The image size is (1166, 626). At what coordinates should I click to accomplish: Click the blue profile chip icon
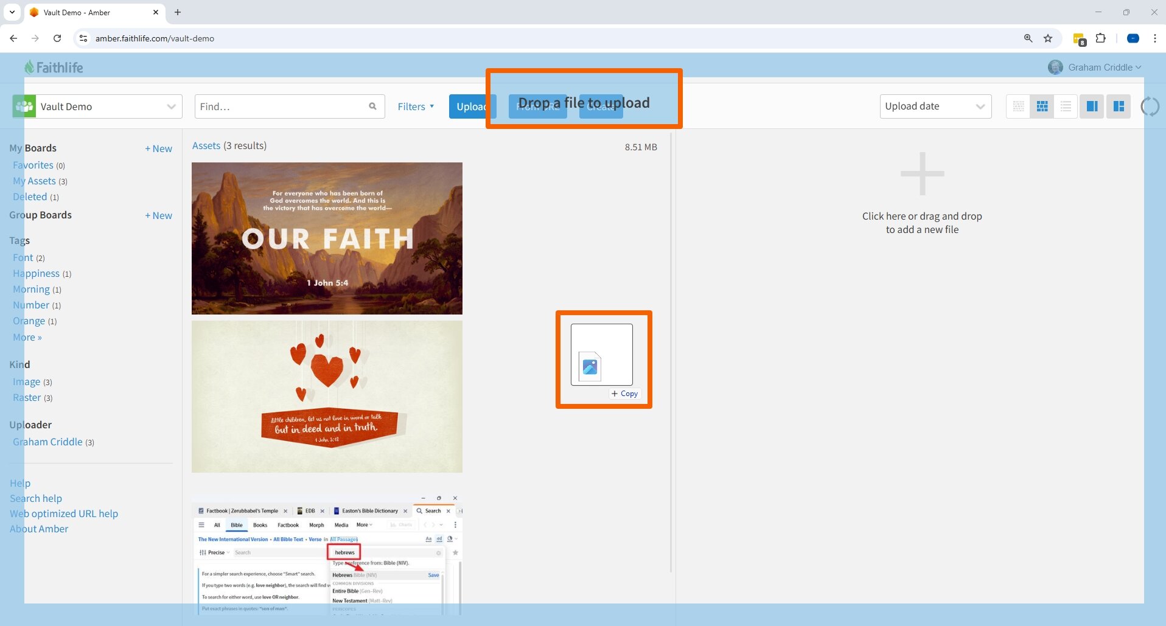pyautogui.click(x=1133, y=38)
